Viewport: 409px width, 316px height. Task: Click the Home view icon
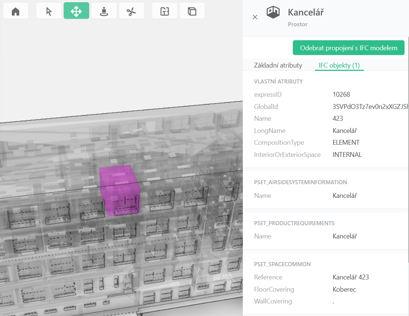[x=16, y=11]
